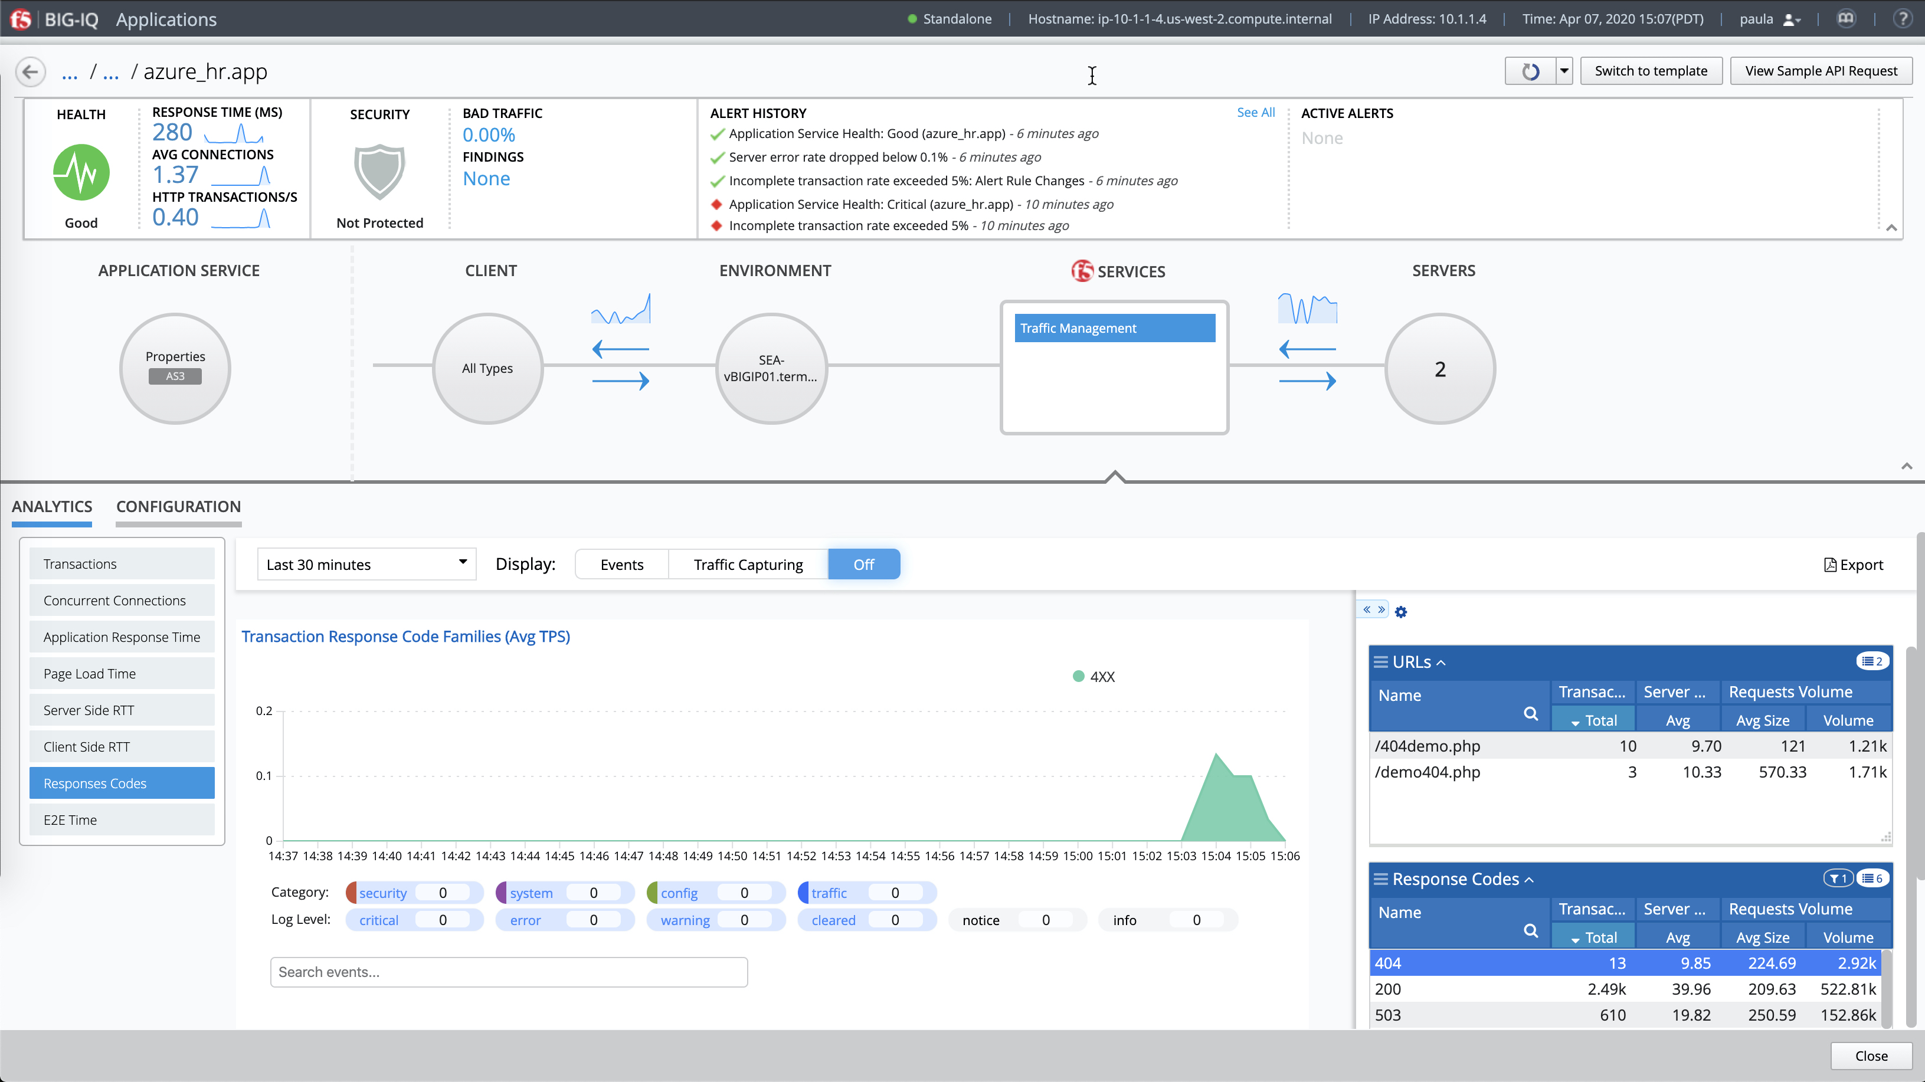Image resolution: width=1925 pixels, height=1082 pixels.
Task: Open the refresh interval dropdown arrow
Action: [1563, 72]
